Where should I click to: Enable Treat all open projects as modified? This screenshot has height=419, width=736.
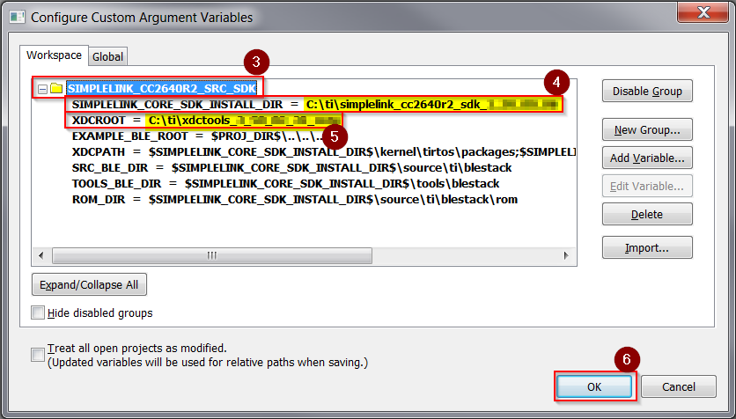point(38,355)
